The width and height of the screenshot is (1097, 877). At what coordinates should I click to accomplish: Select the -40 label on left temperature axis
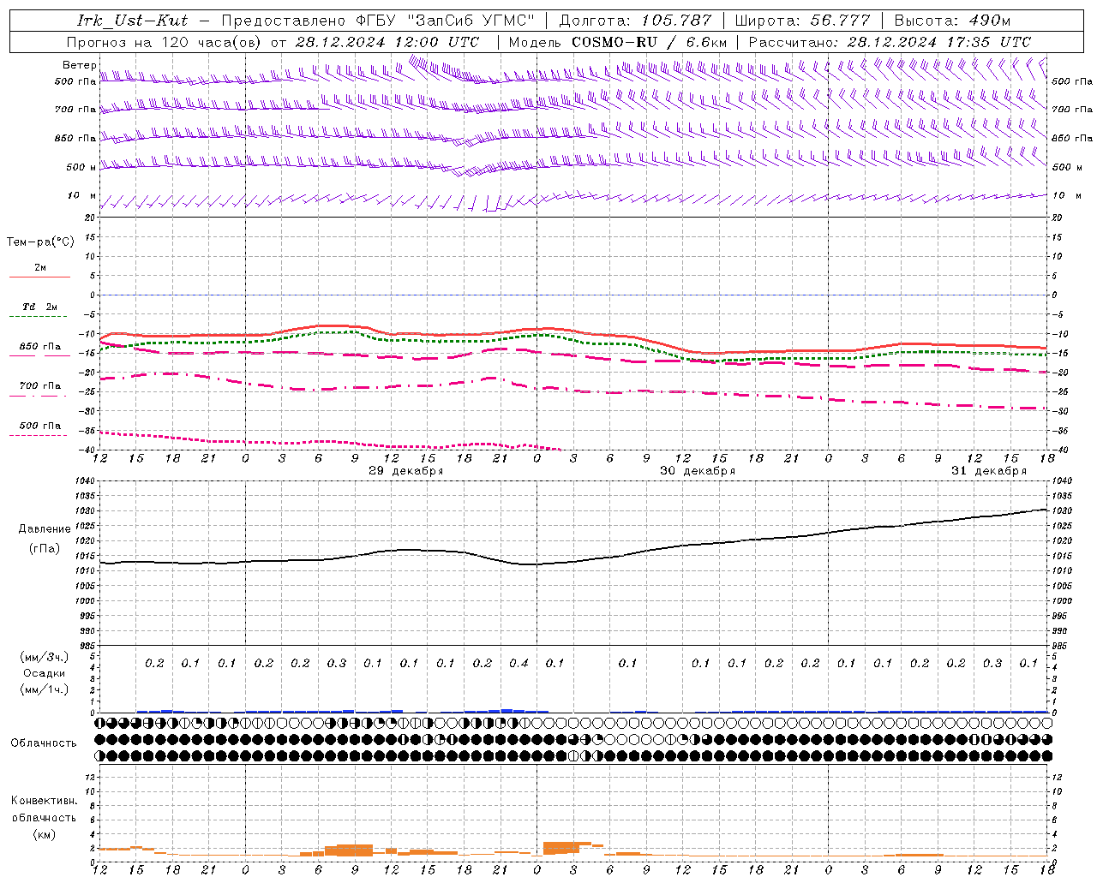point(86,450)
